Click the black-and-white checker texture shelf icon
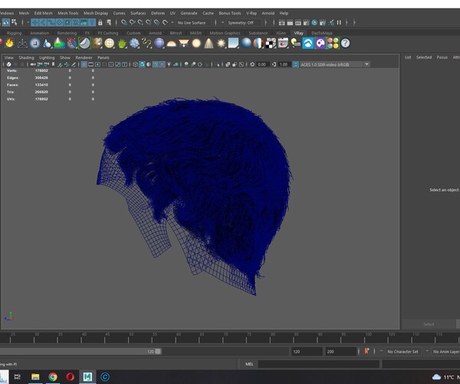Viewport: 460px width, 384px height. tap(271, 43)
